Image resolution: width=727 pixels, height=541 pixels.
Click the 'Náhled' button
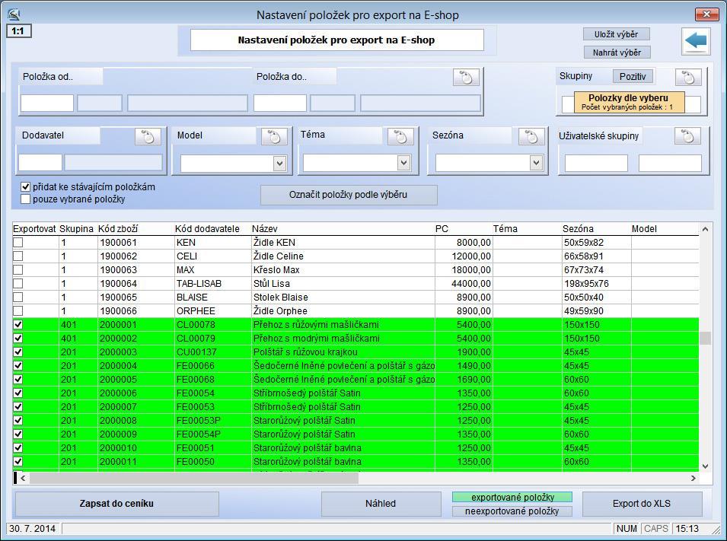381,504
